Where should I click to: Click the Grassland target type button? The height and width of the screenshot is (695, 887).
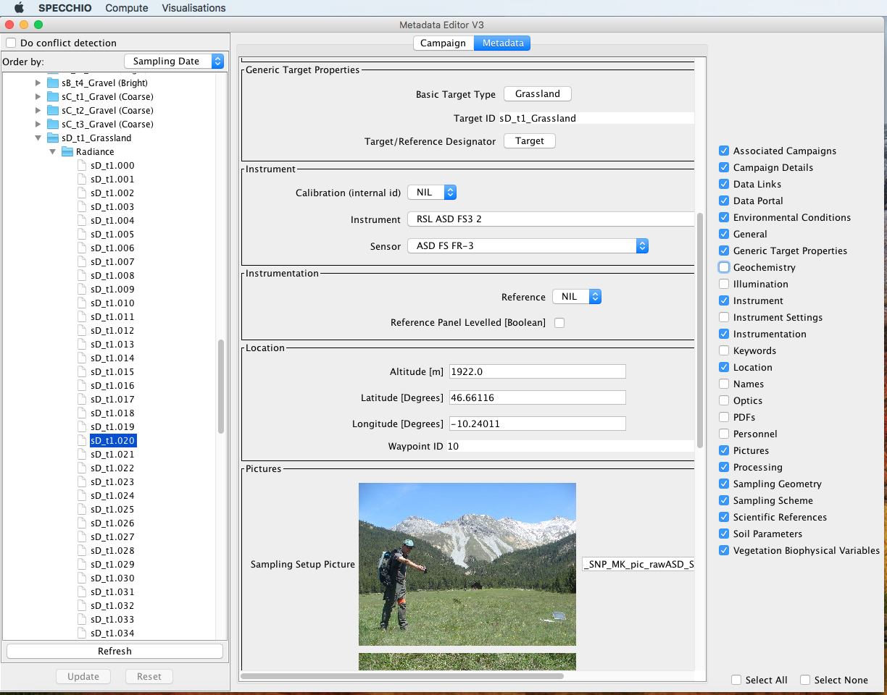(x=538, y=93)
